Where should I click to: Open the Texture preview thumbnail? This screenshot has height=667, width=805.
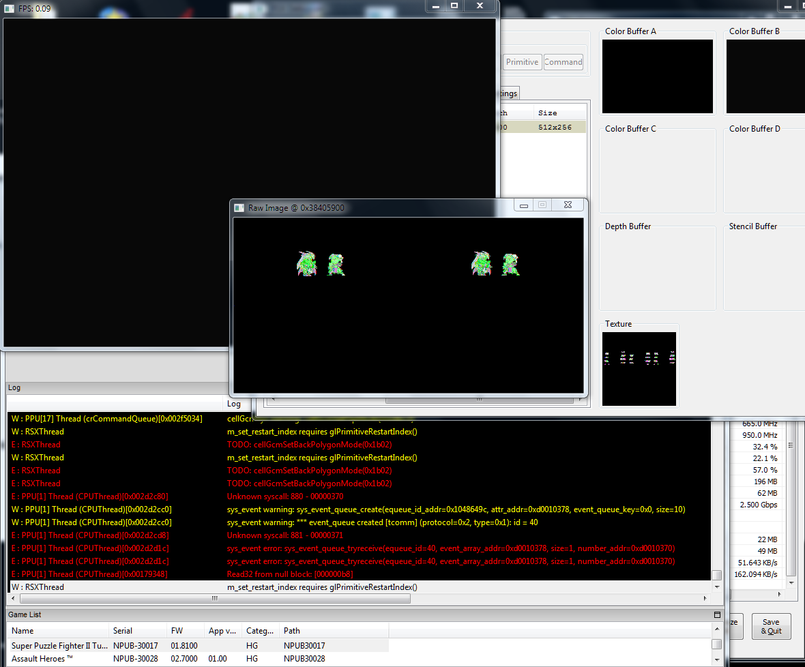tap(639, 368)
